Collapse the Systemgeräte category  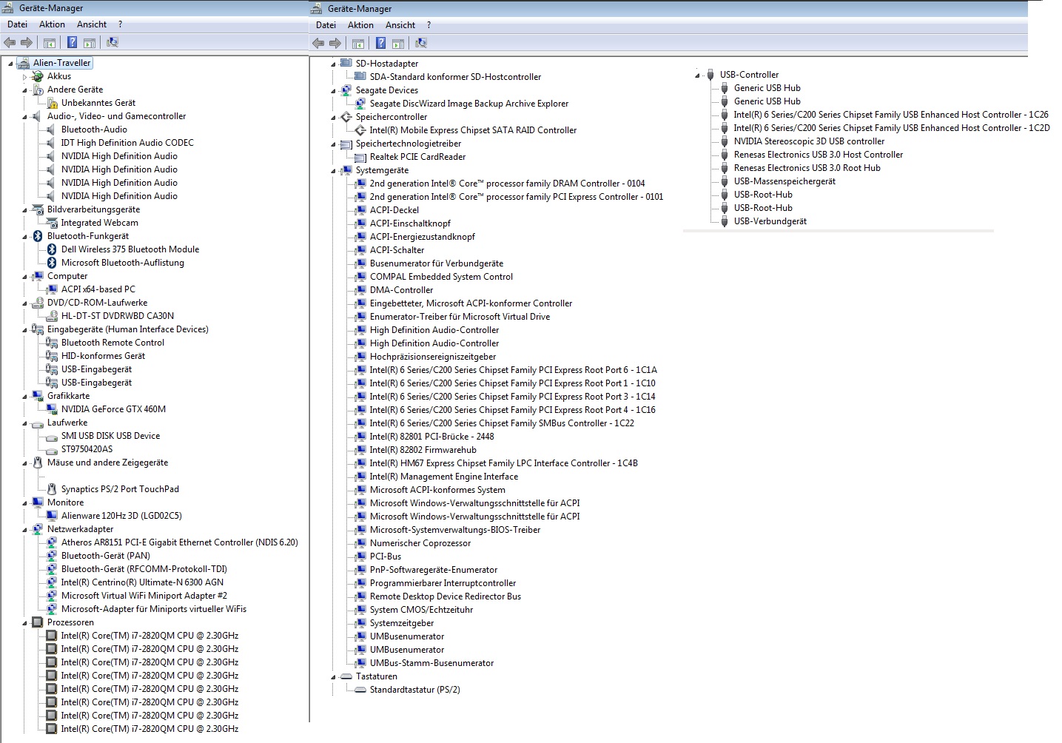(x=333, y=171)
